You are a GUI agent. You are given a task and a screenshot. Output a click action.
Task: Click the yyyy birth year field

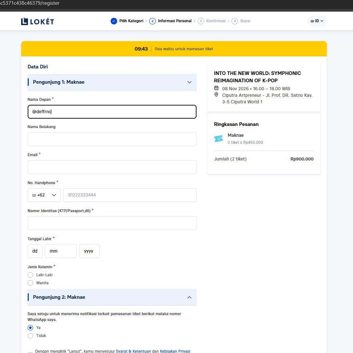point(90,251)
